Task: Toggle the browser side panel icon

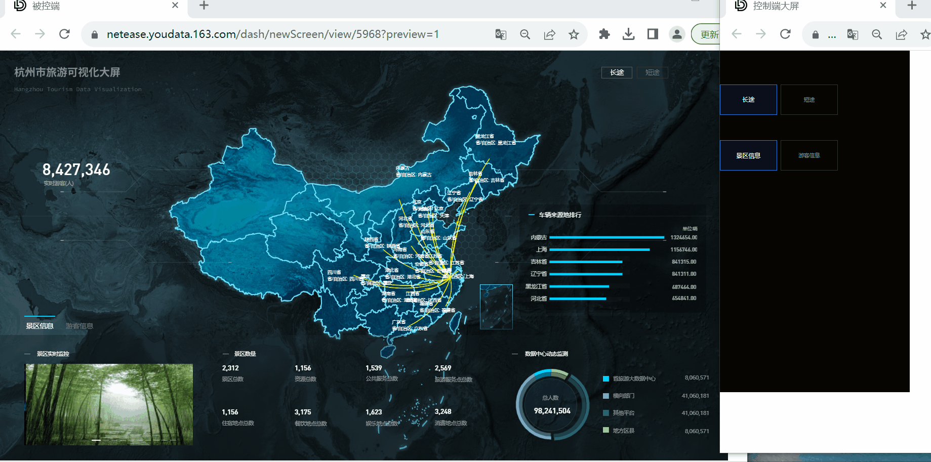Action: (x=653, y=34)
